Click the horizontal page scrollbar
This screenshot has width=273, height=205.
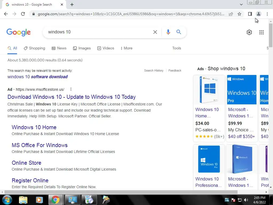point(121,192)
